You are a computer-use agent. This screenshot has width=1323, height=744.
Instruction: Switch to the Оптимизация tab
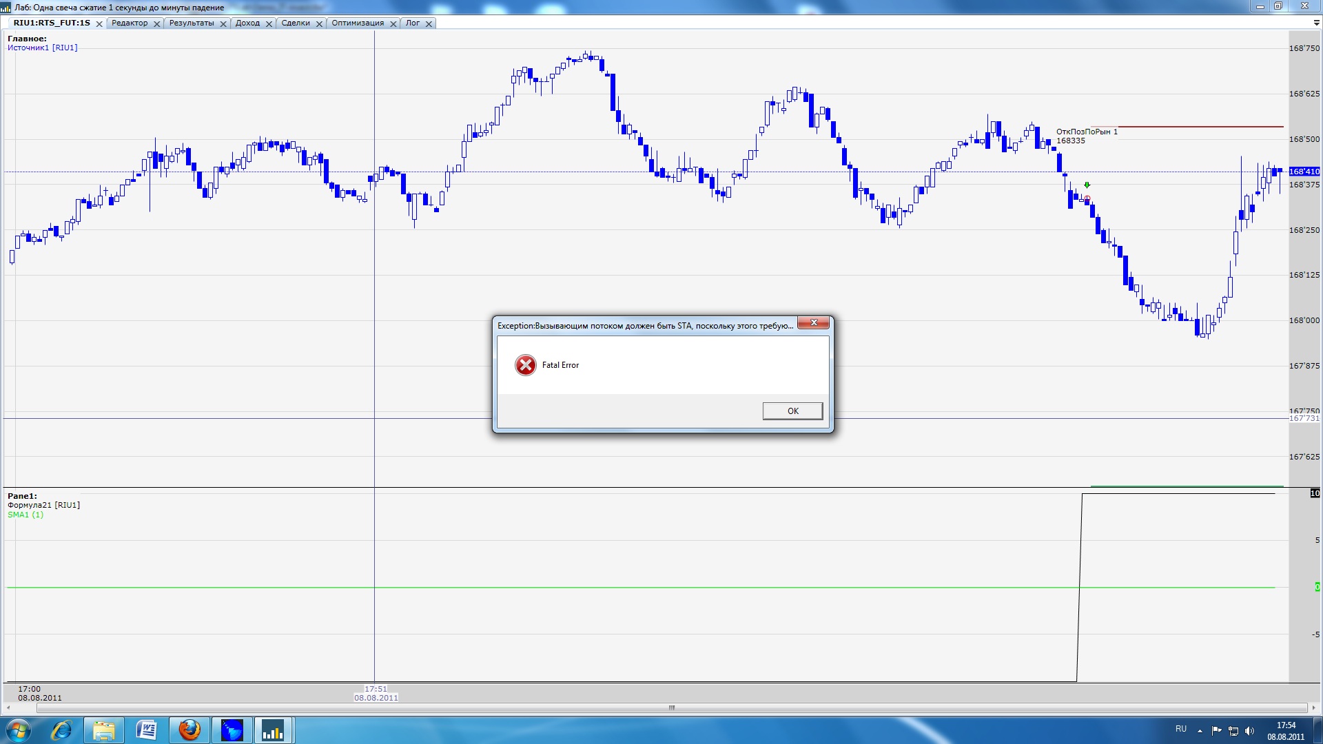tap(358, 23)
